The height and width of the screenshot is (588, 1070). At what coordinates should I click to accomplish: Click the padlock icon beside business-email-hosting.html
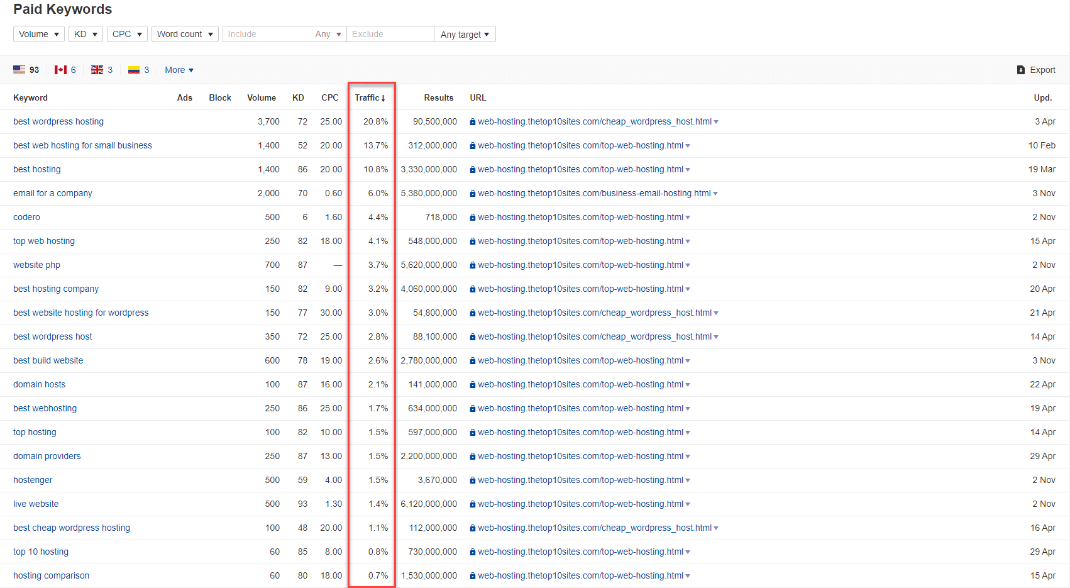point(472,193)
